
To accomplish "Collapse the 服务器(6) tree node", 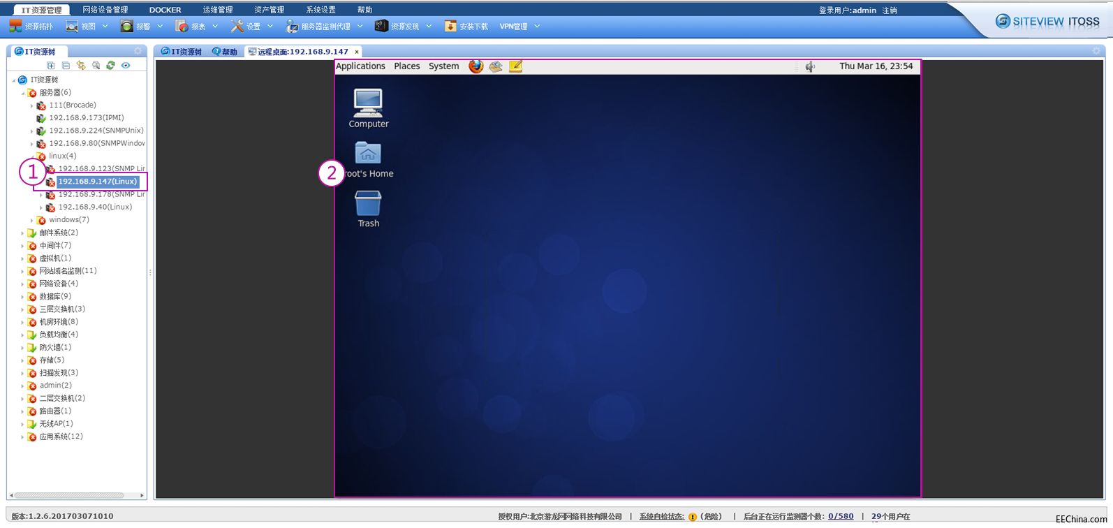I will (x=22, y=93).
